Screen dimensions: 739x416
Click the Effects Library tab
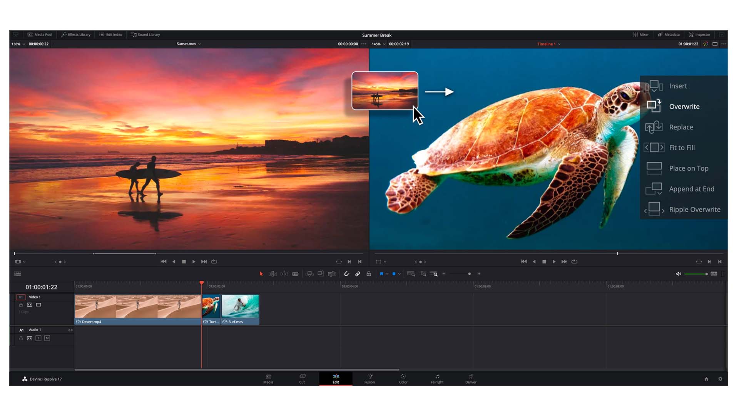tap(76, 34)
